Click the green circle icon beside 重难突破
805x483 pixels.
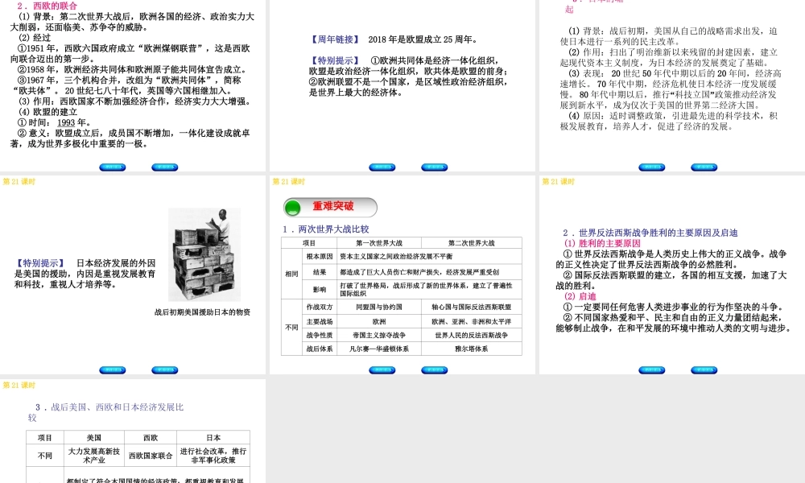[293, 208]
